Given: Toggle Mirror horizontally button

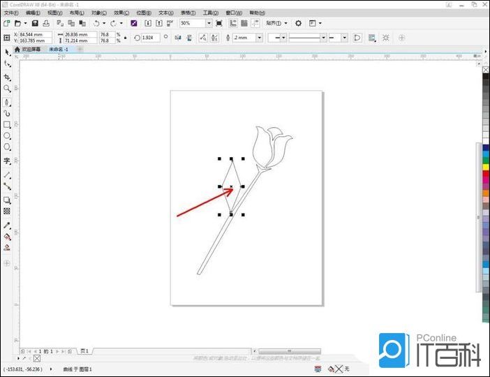Looking at the screenshot, I should tap(178, 38).
